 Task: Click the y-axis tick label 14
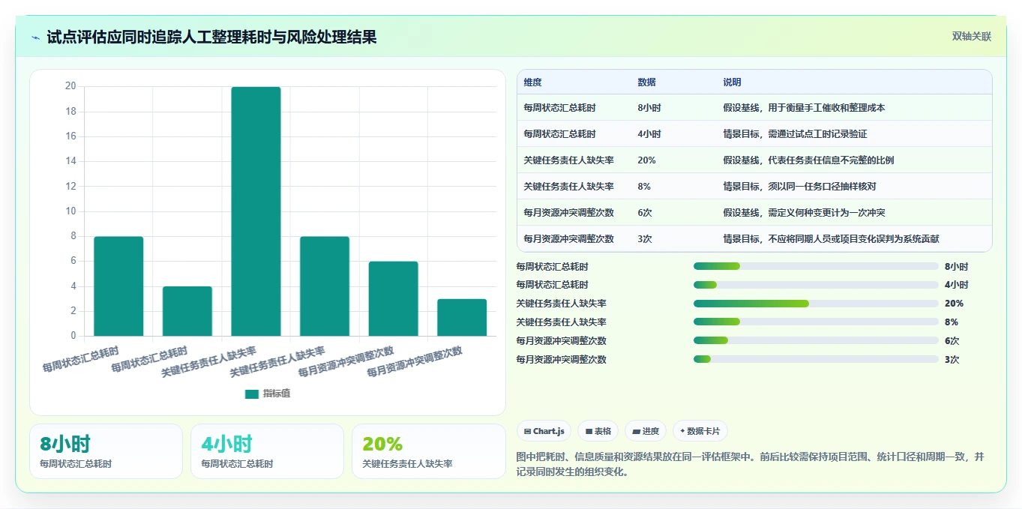tap(71, 161)
